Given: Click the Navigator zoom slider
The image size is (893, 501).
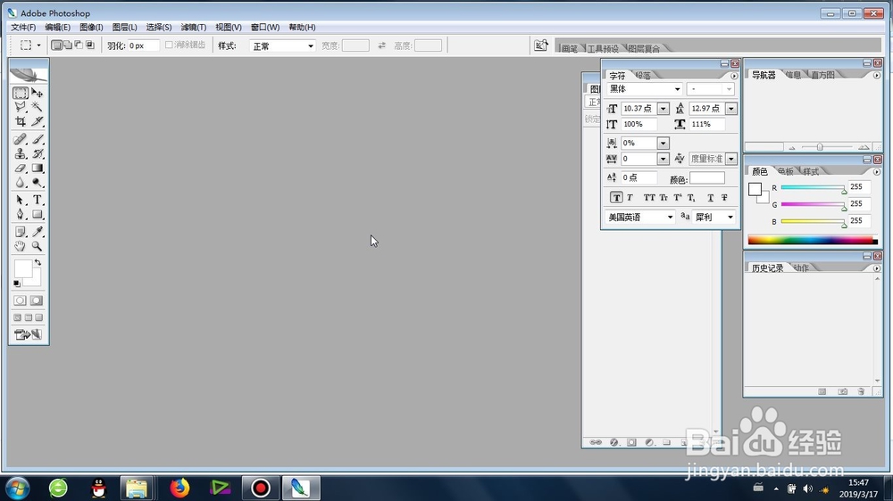Looking at the screenshot, I should tap(820, 147).
